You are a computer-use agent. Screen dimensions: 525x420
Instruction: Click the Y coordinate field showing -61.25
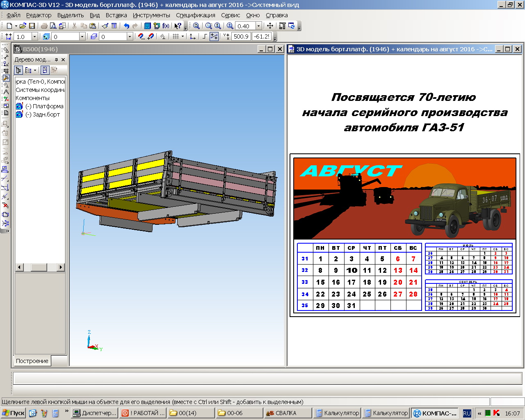click(x=261, y=37)
